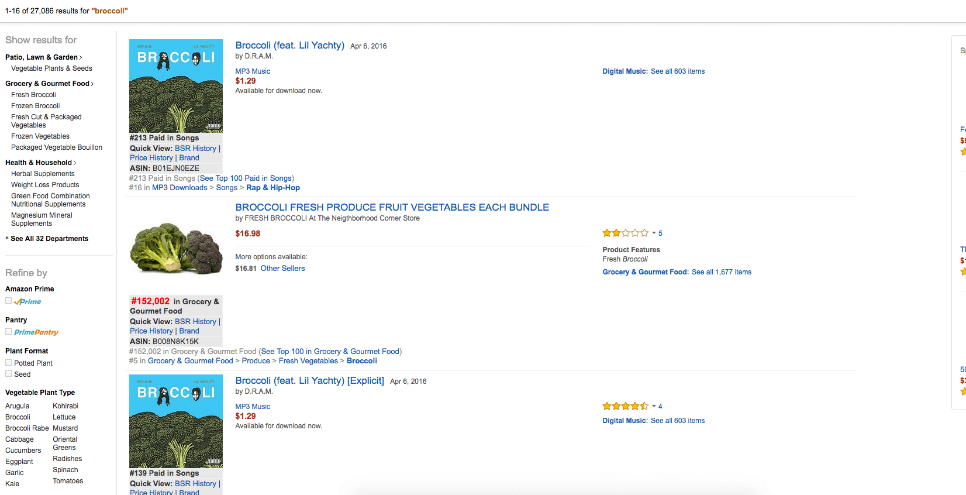Open the rating dropdown arrow beside 5 reviews
This screenshot has width=966, height=495.
coord(654,233)
